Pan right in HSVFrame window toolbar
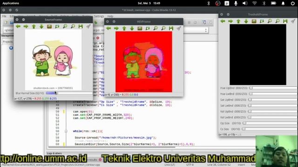The height and width of the screenshot is (167, 298). [116, 28]
